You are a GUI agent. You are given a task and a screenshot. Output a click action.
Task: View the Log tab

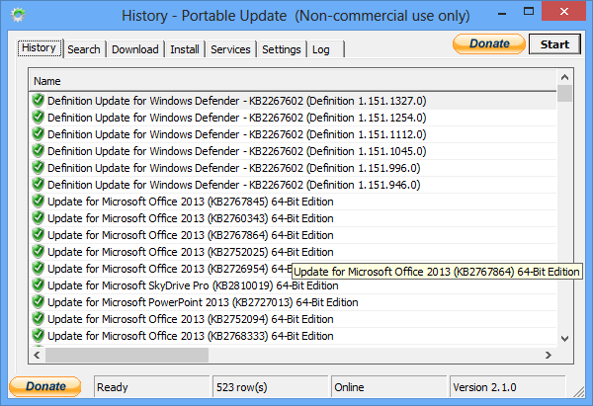321,49
